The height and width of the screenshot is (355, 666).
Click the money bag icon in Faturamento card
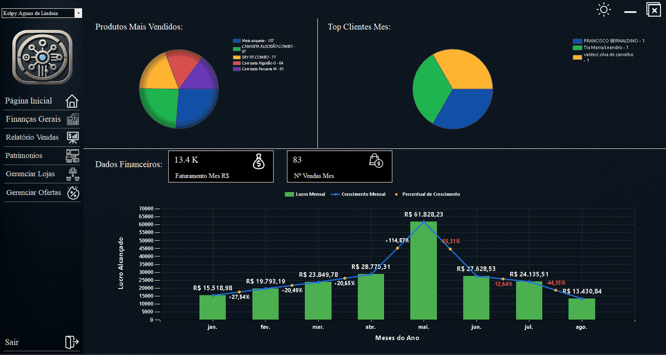click(259, 161)
